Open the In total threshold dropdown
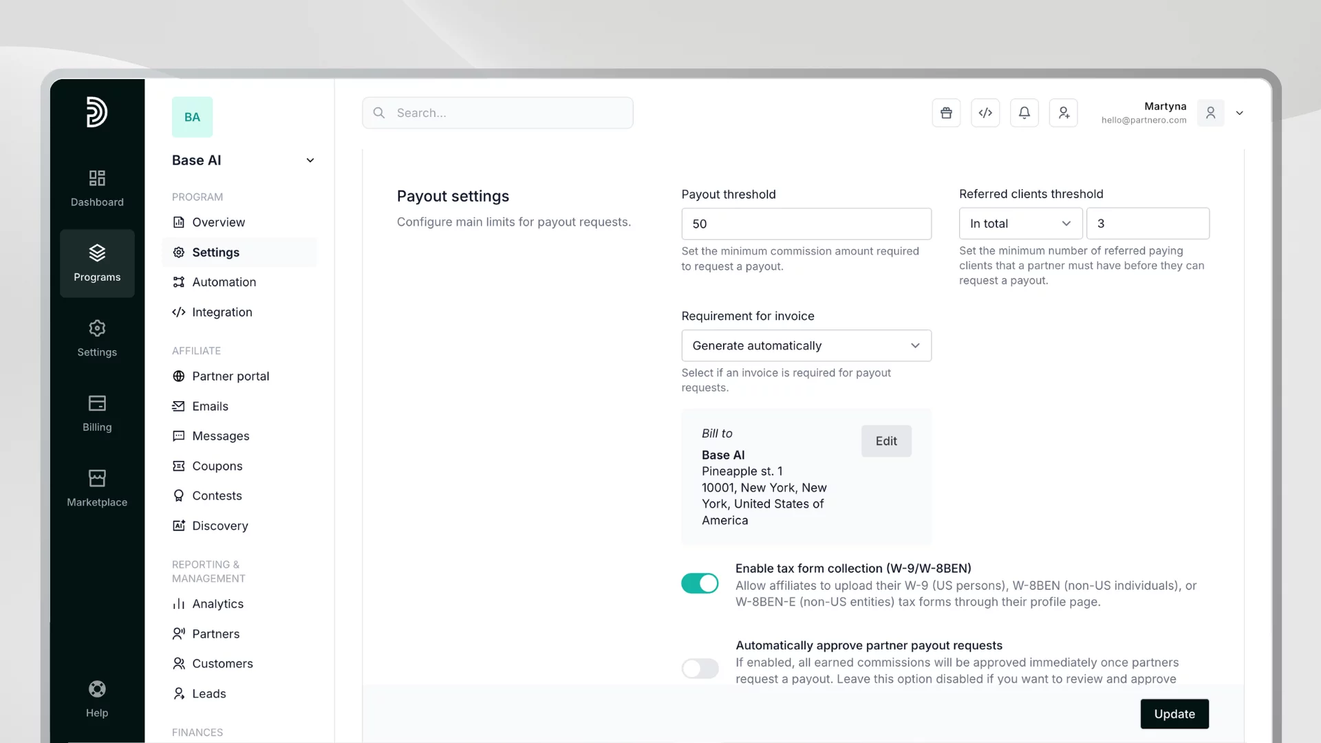 tap(1020, 224)
